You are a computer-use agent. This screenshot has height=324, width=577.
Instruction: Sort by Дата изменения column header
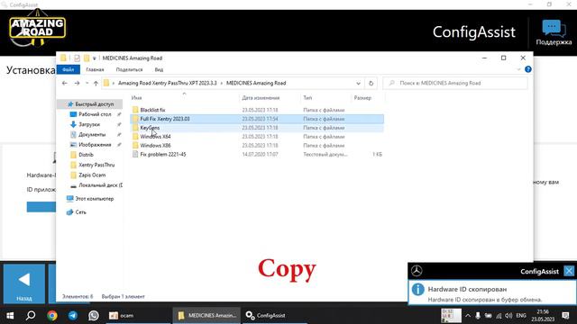click(261, 98)
